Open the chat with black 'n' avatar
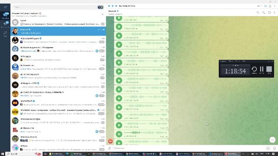278x156 pixels. tap(58, 58)
